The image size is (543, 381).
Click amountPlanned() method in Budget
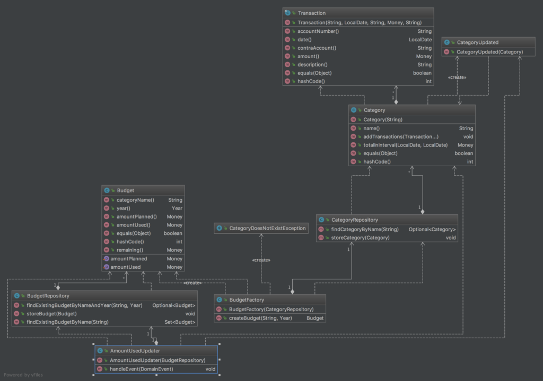[x=143, y=216]
